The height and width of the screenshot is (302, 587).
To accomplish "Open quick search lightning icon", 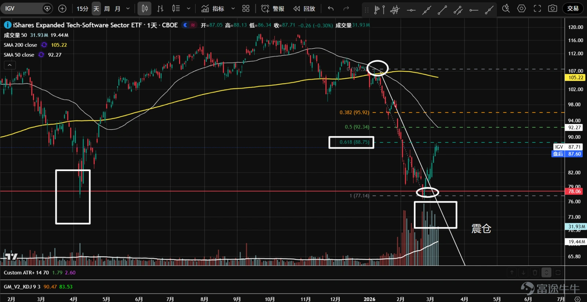I will tap(506, 8).
